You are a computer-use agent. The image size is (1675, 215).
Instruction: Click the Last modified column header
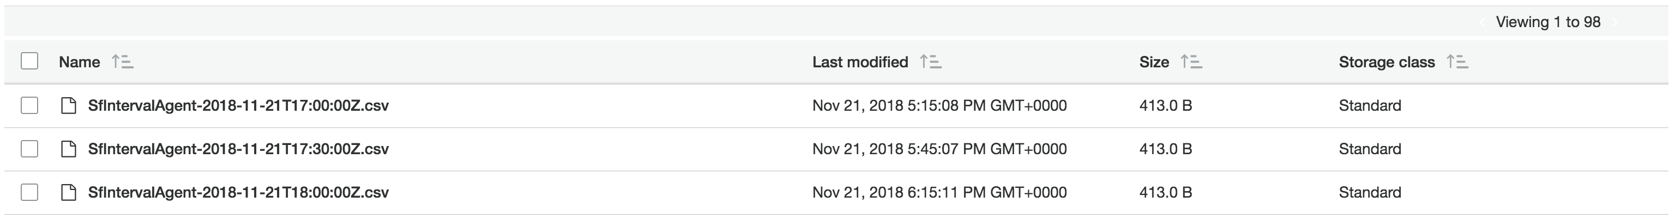tap(860, 62)
